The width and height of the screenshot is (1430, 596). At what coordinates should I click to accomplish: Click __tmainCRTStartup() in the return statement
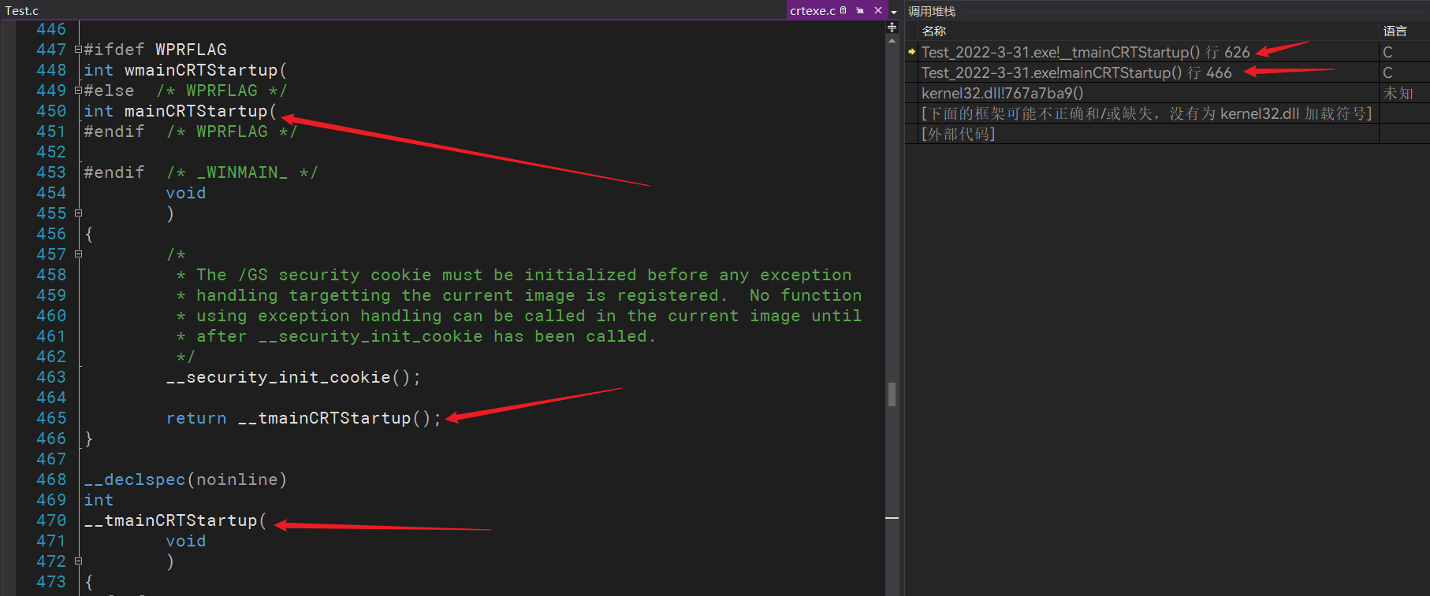[x=334, y=418]
